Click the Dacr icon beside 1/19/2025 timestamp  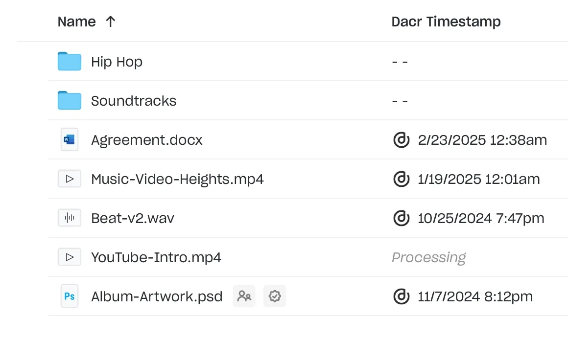[402, 179]
